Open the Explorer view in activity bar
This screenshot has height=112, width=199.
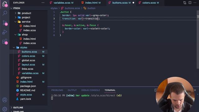click(x=5, y=4)
